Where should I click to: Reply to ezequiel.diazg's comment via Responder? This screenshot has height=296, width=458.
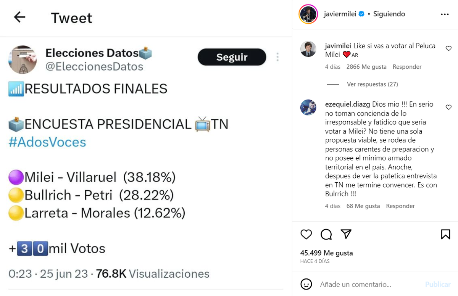pyautogui.click(x=400, y=206)
